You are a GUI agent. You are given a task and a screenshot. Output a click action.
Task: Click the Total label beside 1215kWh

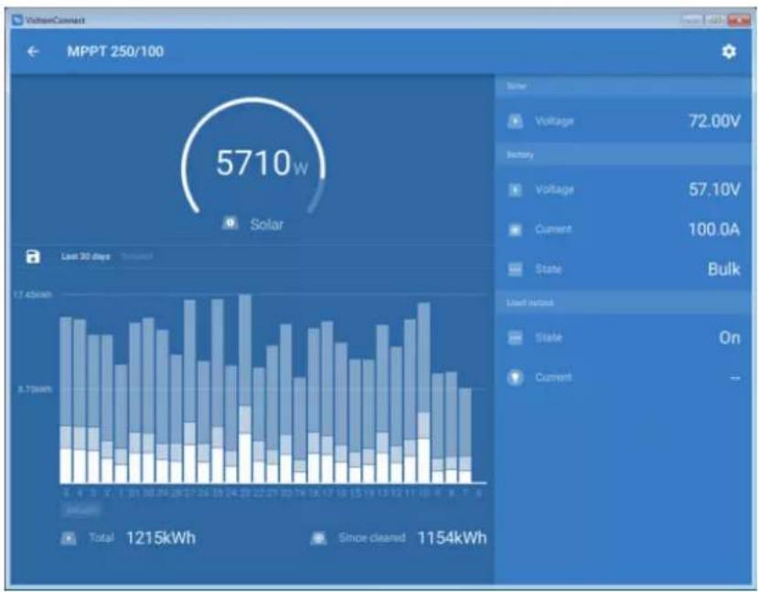click(x=101, y=538)
